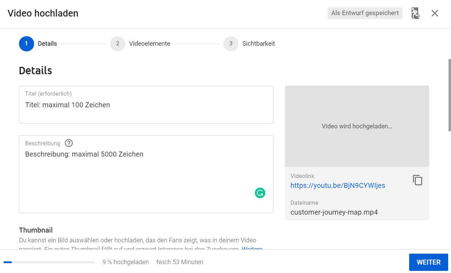Screen dimensions: 451x273
Task: Click the 'Als Entwurf gespeichert' badge
Action: click(365, 13)
